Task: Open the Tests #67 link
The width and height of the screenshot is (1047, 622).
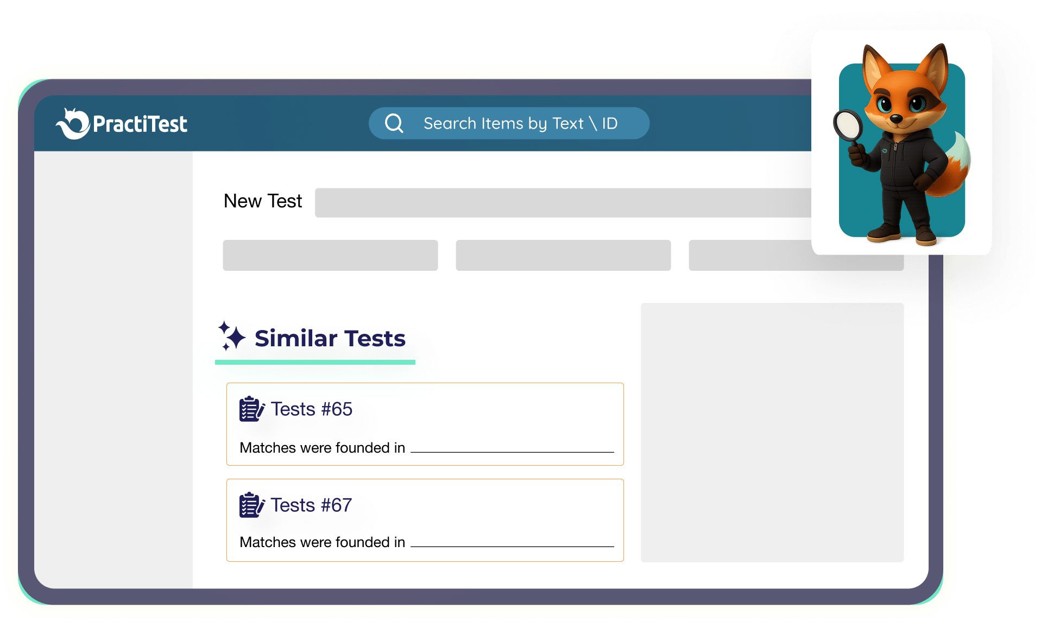Action: [311, 505]
